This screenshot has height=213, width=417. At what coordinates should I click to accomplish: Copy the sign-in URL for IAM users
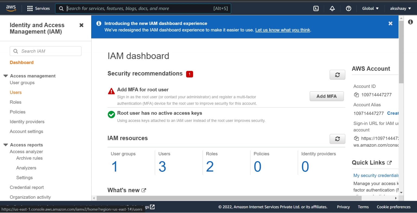[356, 138]
